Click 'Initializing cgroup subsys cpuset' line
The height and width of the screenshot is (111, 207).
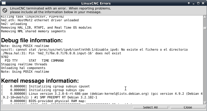[45, 86]
